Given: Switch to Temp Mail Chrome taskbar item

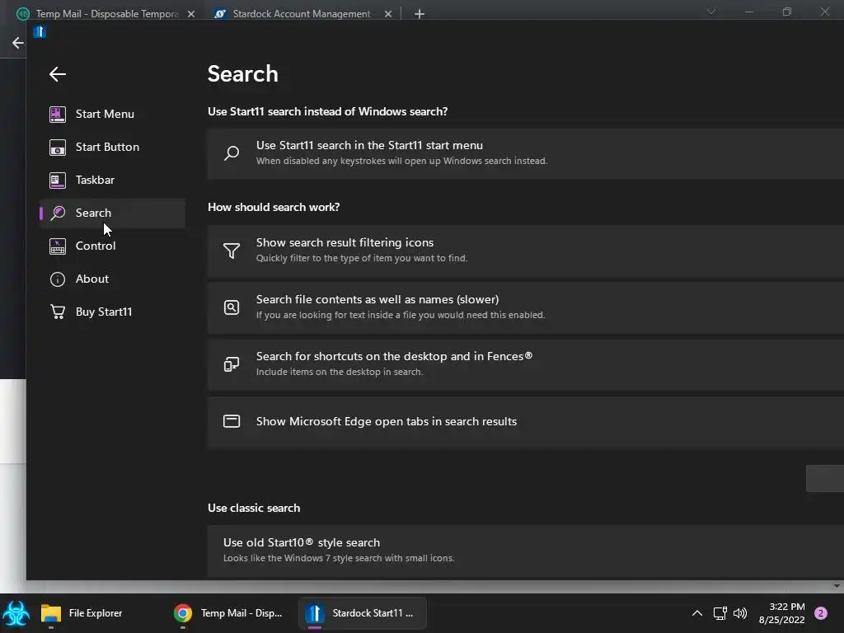Looking at the screenshot, I should 228,613.
